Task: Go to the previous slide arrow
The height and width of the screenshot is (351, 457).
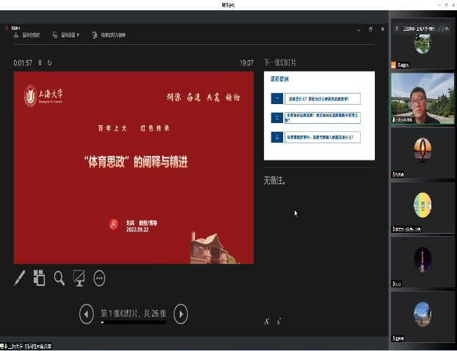Action: click(87, 314)
